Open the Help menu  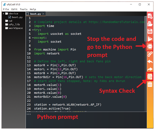coord(33,9)
